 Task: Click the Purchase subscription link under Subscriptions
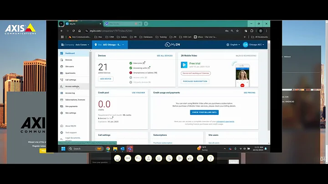pos(163,143)
